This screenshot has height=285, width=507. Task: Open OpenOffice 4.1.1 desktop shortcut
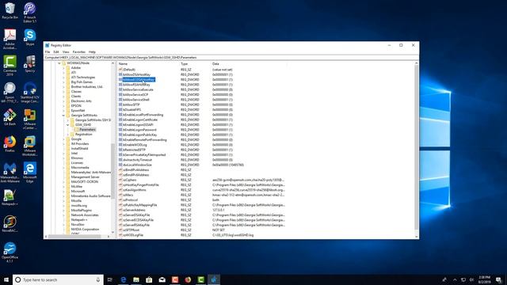point(10,253)
